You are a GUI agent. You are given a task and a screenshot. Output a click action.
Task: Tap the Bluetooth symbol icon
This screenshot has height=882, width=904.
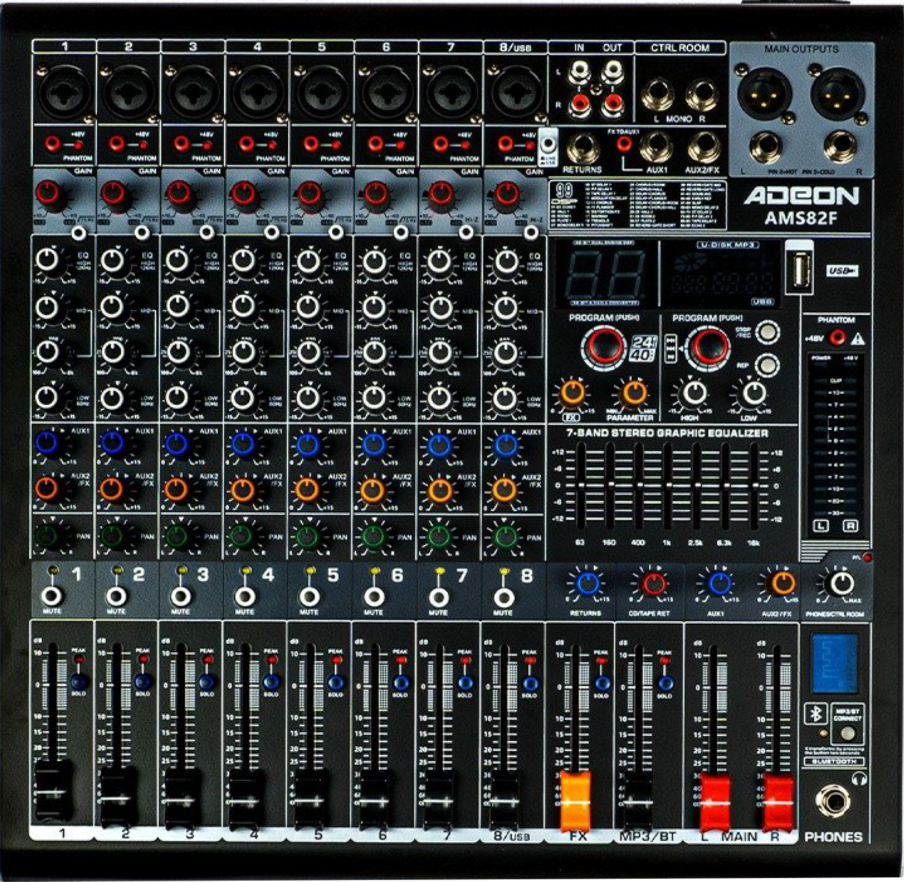tap(816, 714)
